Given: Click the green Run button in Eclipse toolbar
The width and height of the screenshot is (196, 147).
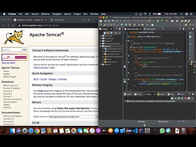Looking at the screenshot, I should 158,21.
